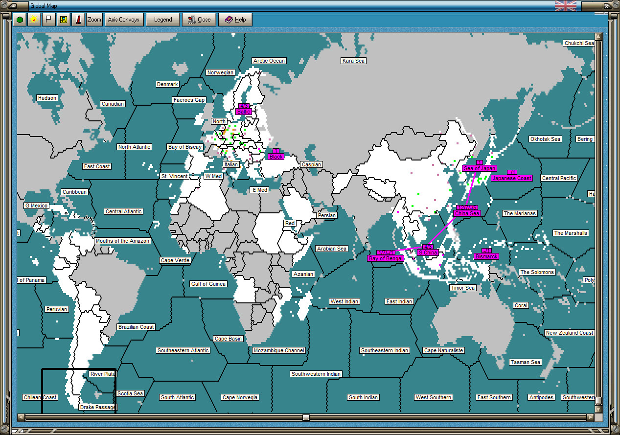
Task: Click the E Med label
Action: pyautogui.click(x=259, y=190)
